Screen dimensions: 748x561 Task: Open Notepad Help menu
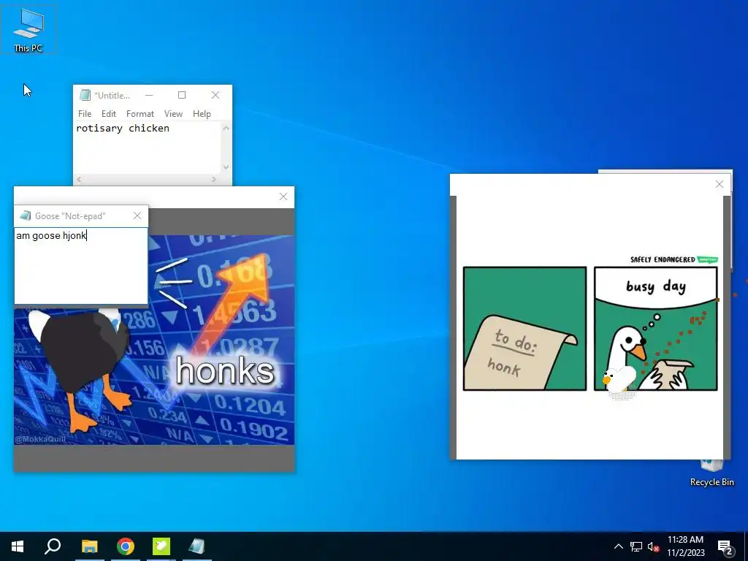point(202,113)
